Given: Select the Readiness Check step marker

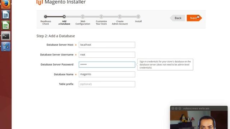Looking at the screenshot, I should (x=46, y=17).
